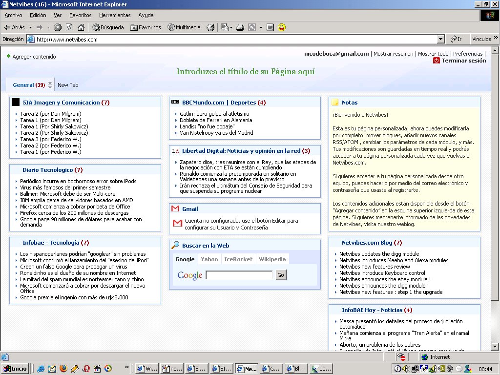Viewport: 500px width, 375px height.
Task: Click the Notas module note icon
Action: coord(335,102)
